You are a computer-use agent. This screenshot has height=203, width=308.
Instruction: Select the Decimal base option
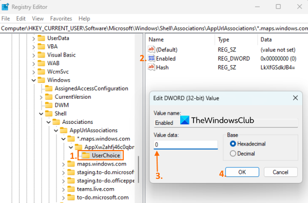pyautogui.click(x=233, y=154)
